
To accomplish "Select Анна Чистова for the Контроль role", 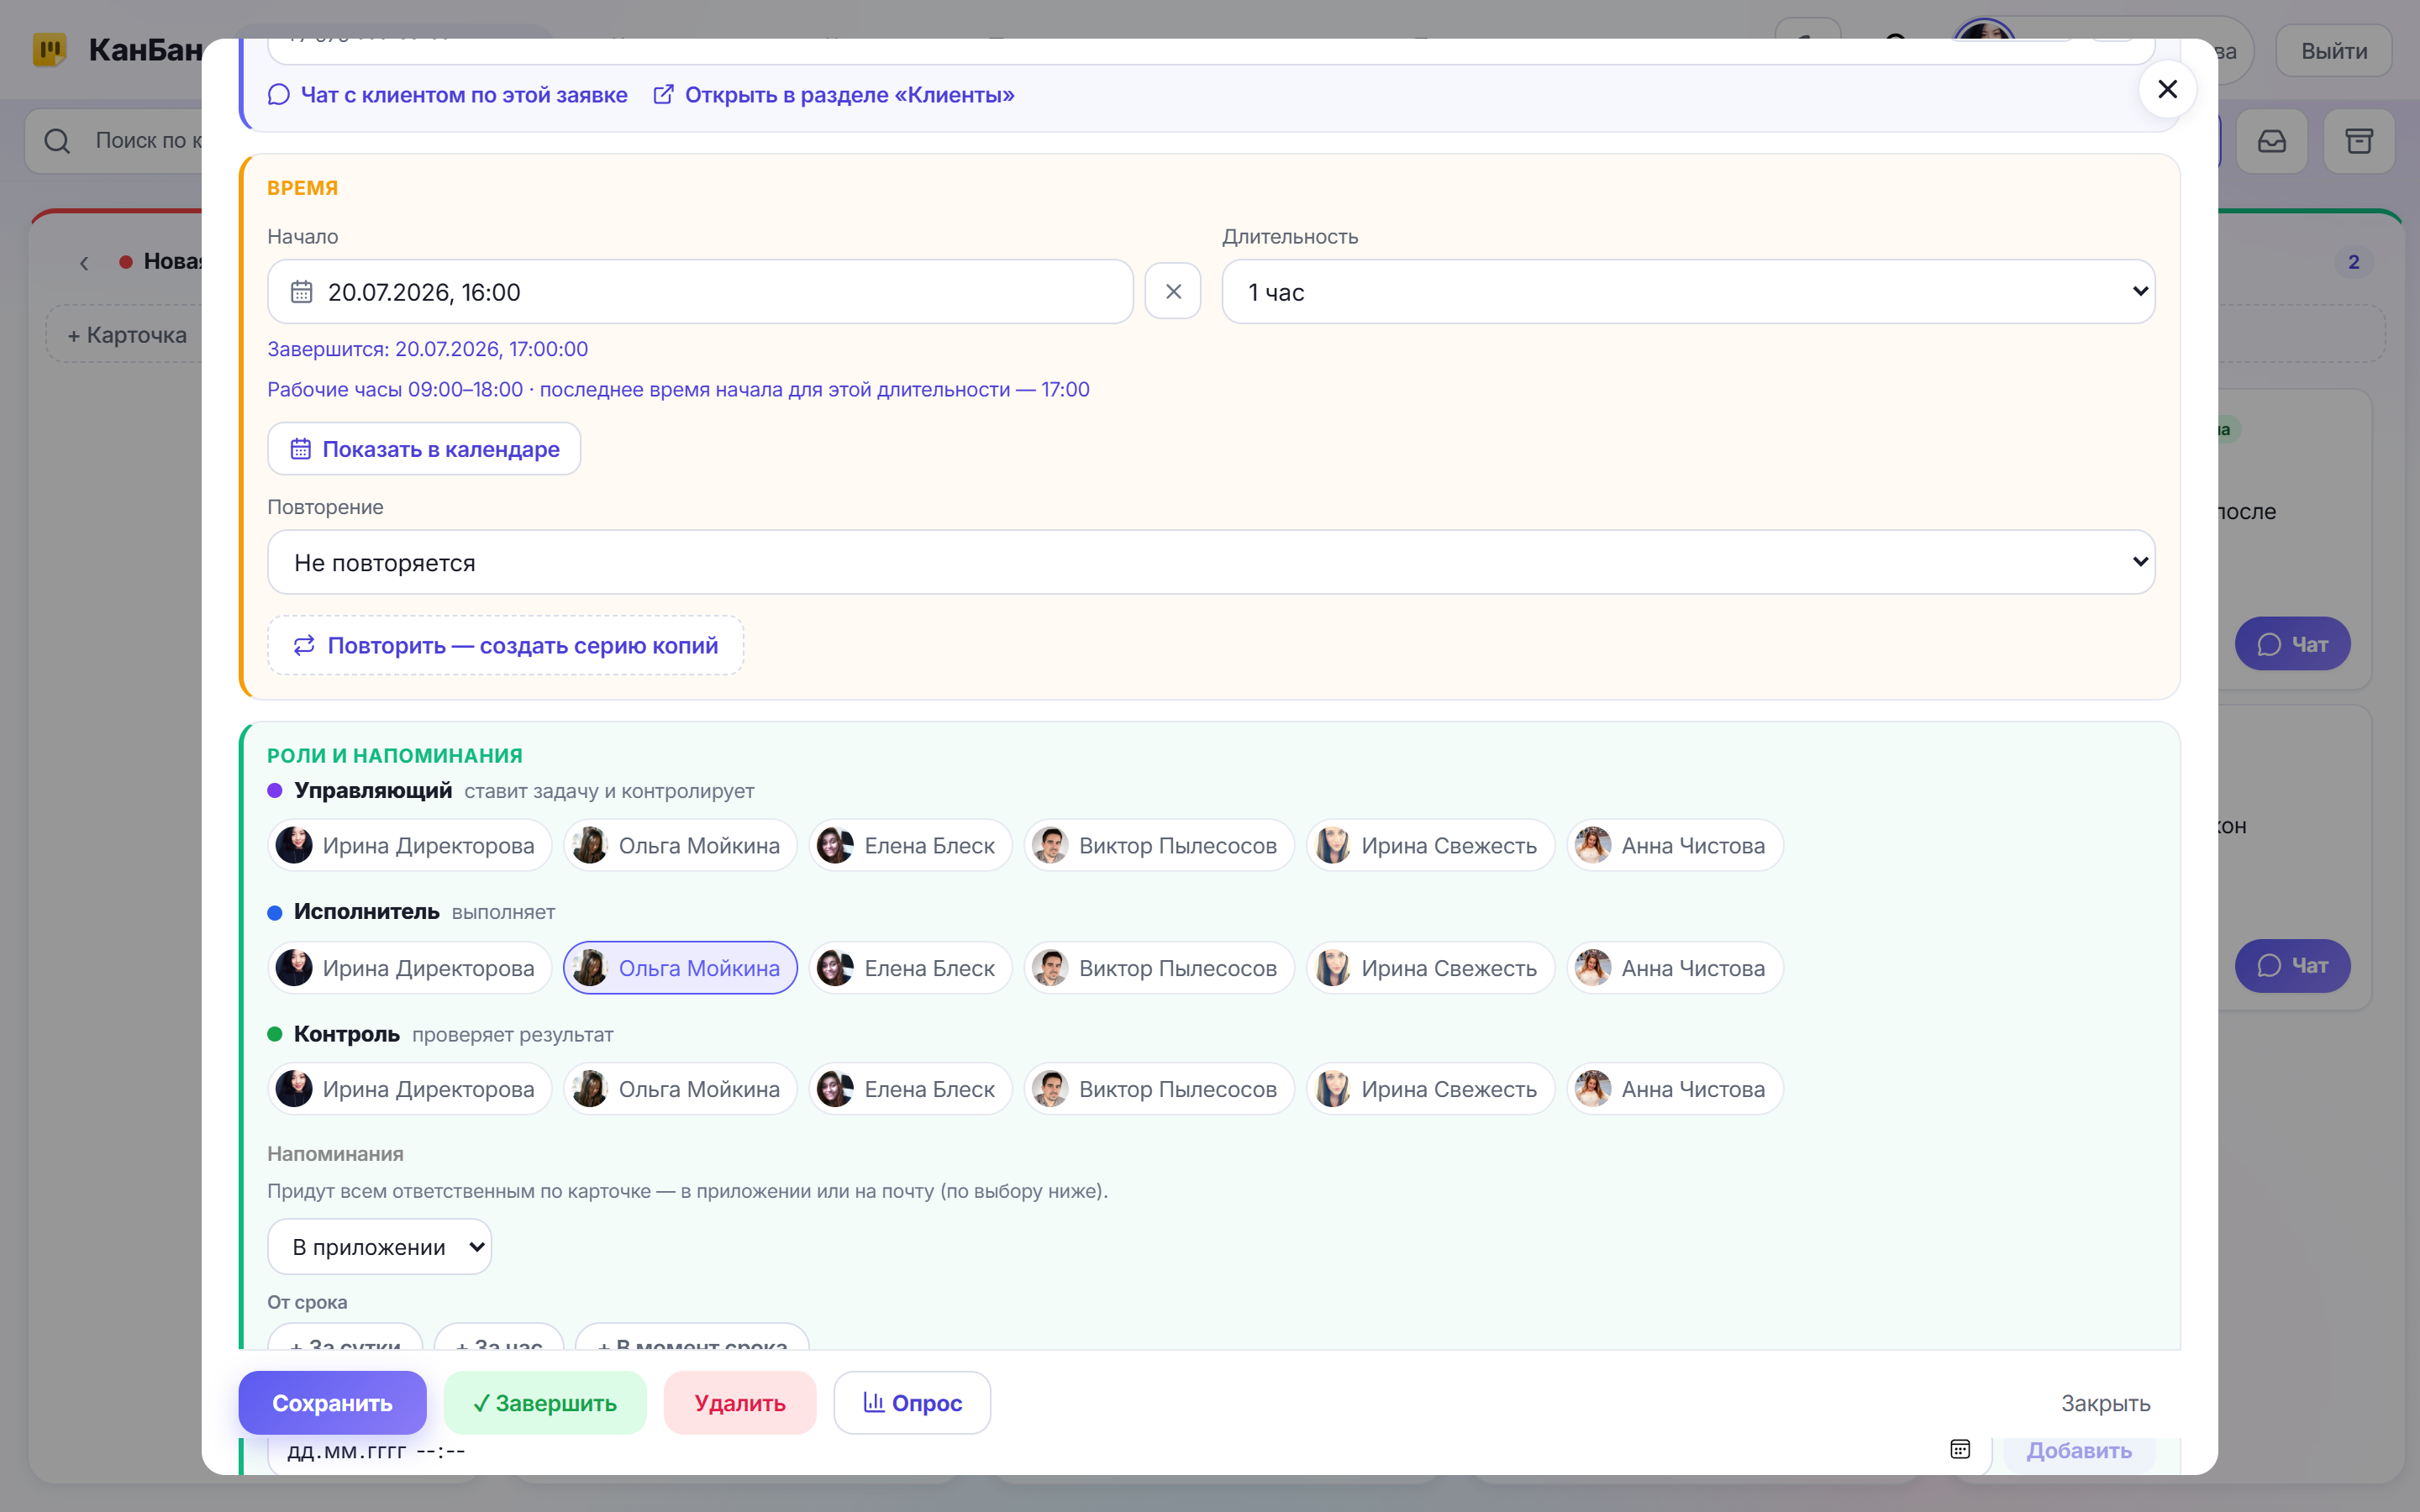I will [x=1675, y=1089].
